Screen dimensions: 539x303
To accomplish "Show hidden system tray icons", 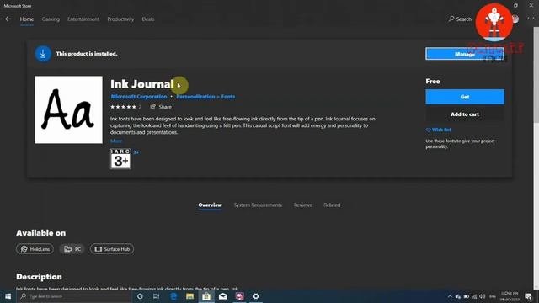I will (x=450, y=296).
